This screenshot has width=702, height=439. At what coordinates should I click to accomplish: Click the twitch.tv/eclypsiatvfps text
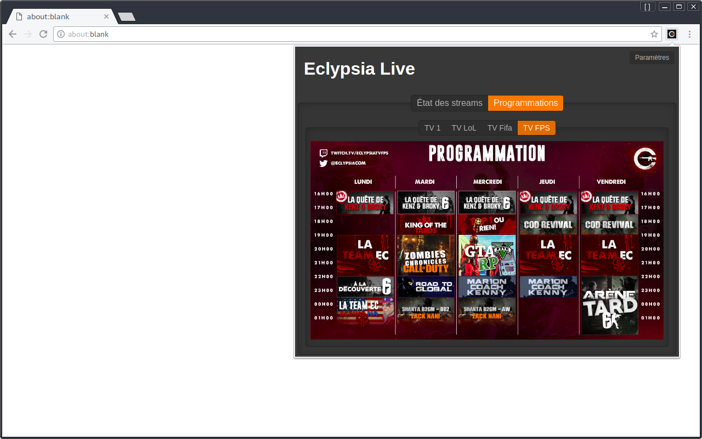(359, 153)
